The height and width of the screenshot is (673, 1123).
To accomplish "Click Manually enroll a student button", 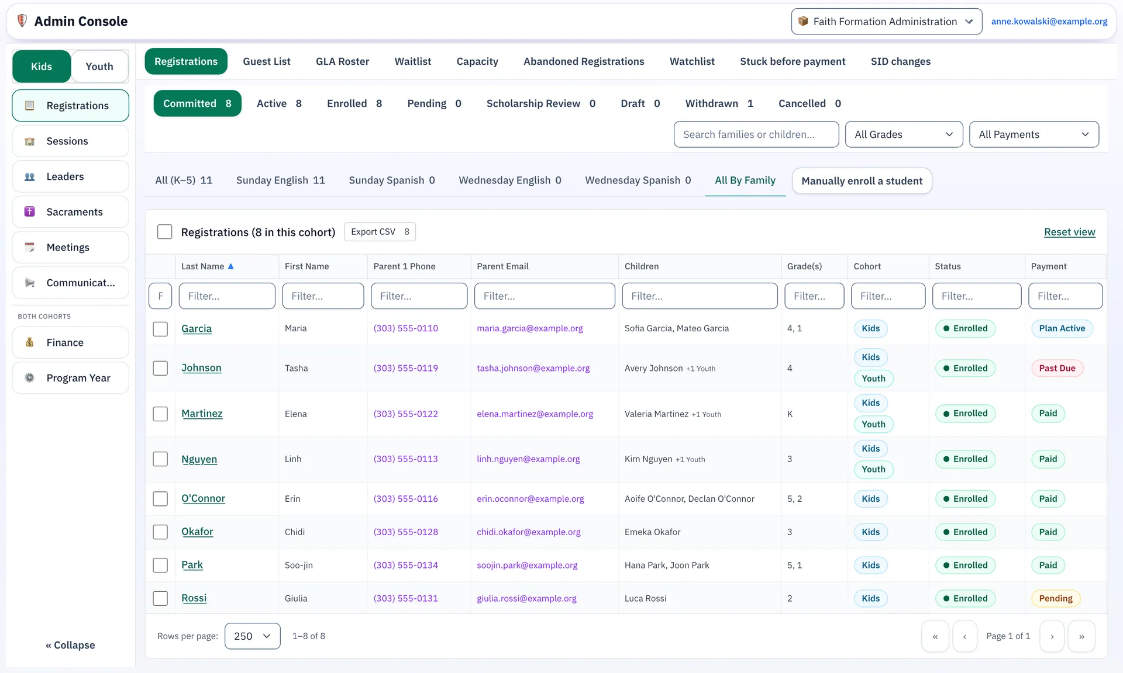I will pyautogui.click(x=862, y=181).
